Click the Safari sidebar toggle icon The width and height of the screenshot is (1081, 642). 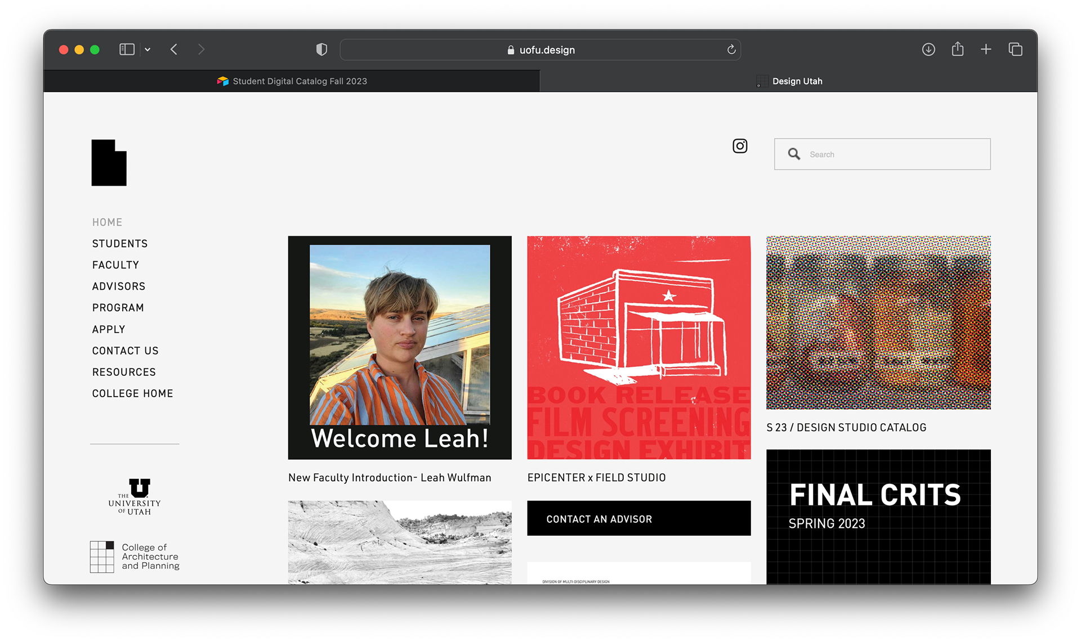point(127,50)
